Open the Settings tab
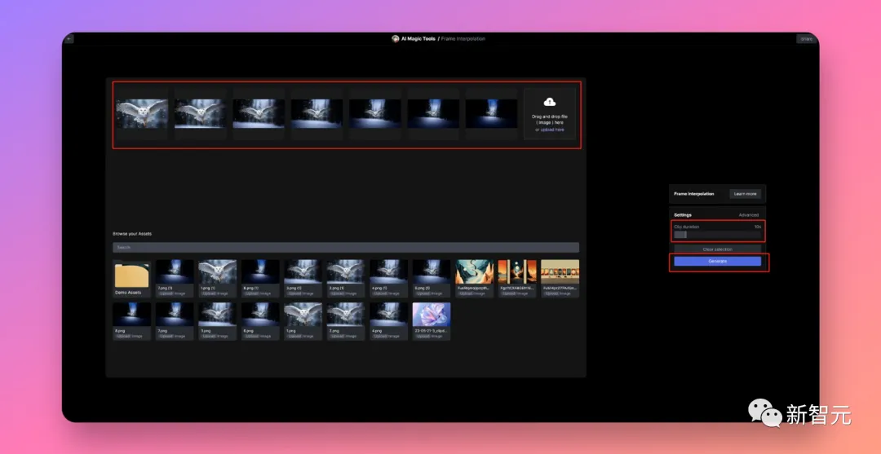Screen dimensions: 881x454 click(683, 215)
